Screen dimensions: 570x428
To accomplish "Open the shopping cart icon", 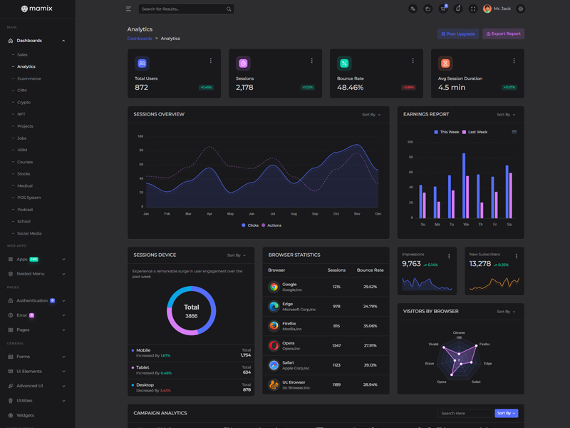I will coord(442,9).
